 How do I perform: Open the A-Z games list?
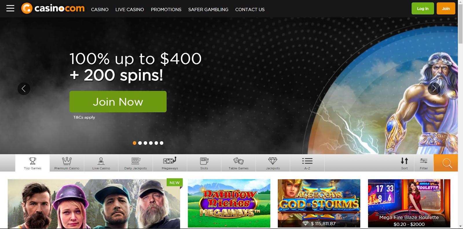tap(307, 163)
